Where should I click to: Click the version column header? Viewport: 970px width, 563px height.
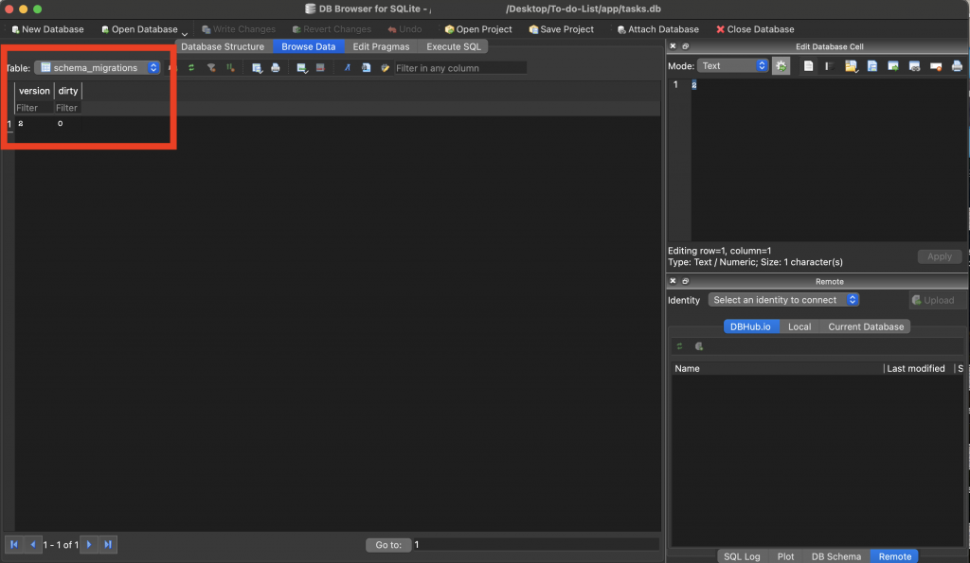[x=34, y=91]
